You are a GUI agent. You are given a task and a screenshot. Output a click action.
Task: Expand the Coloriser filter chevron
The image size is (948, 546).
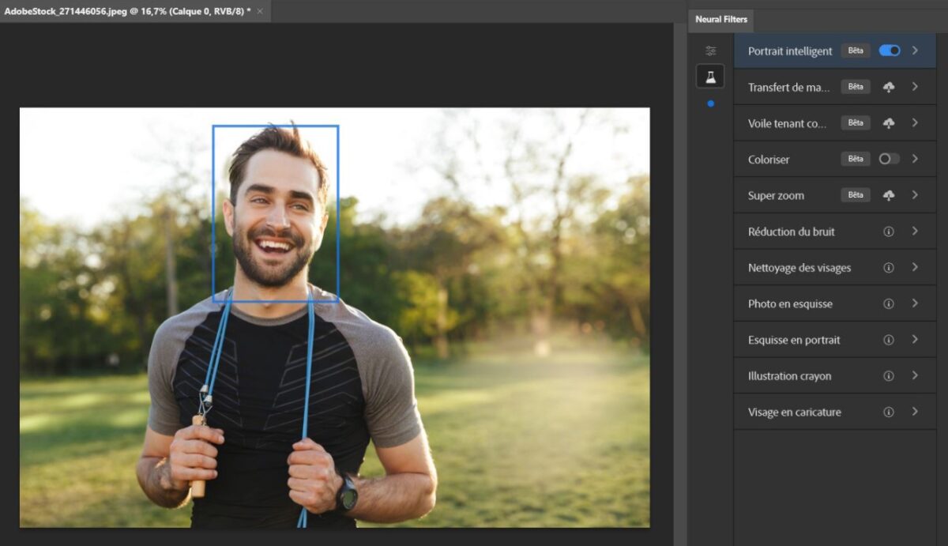click(x=915, y=159)
